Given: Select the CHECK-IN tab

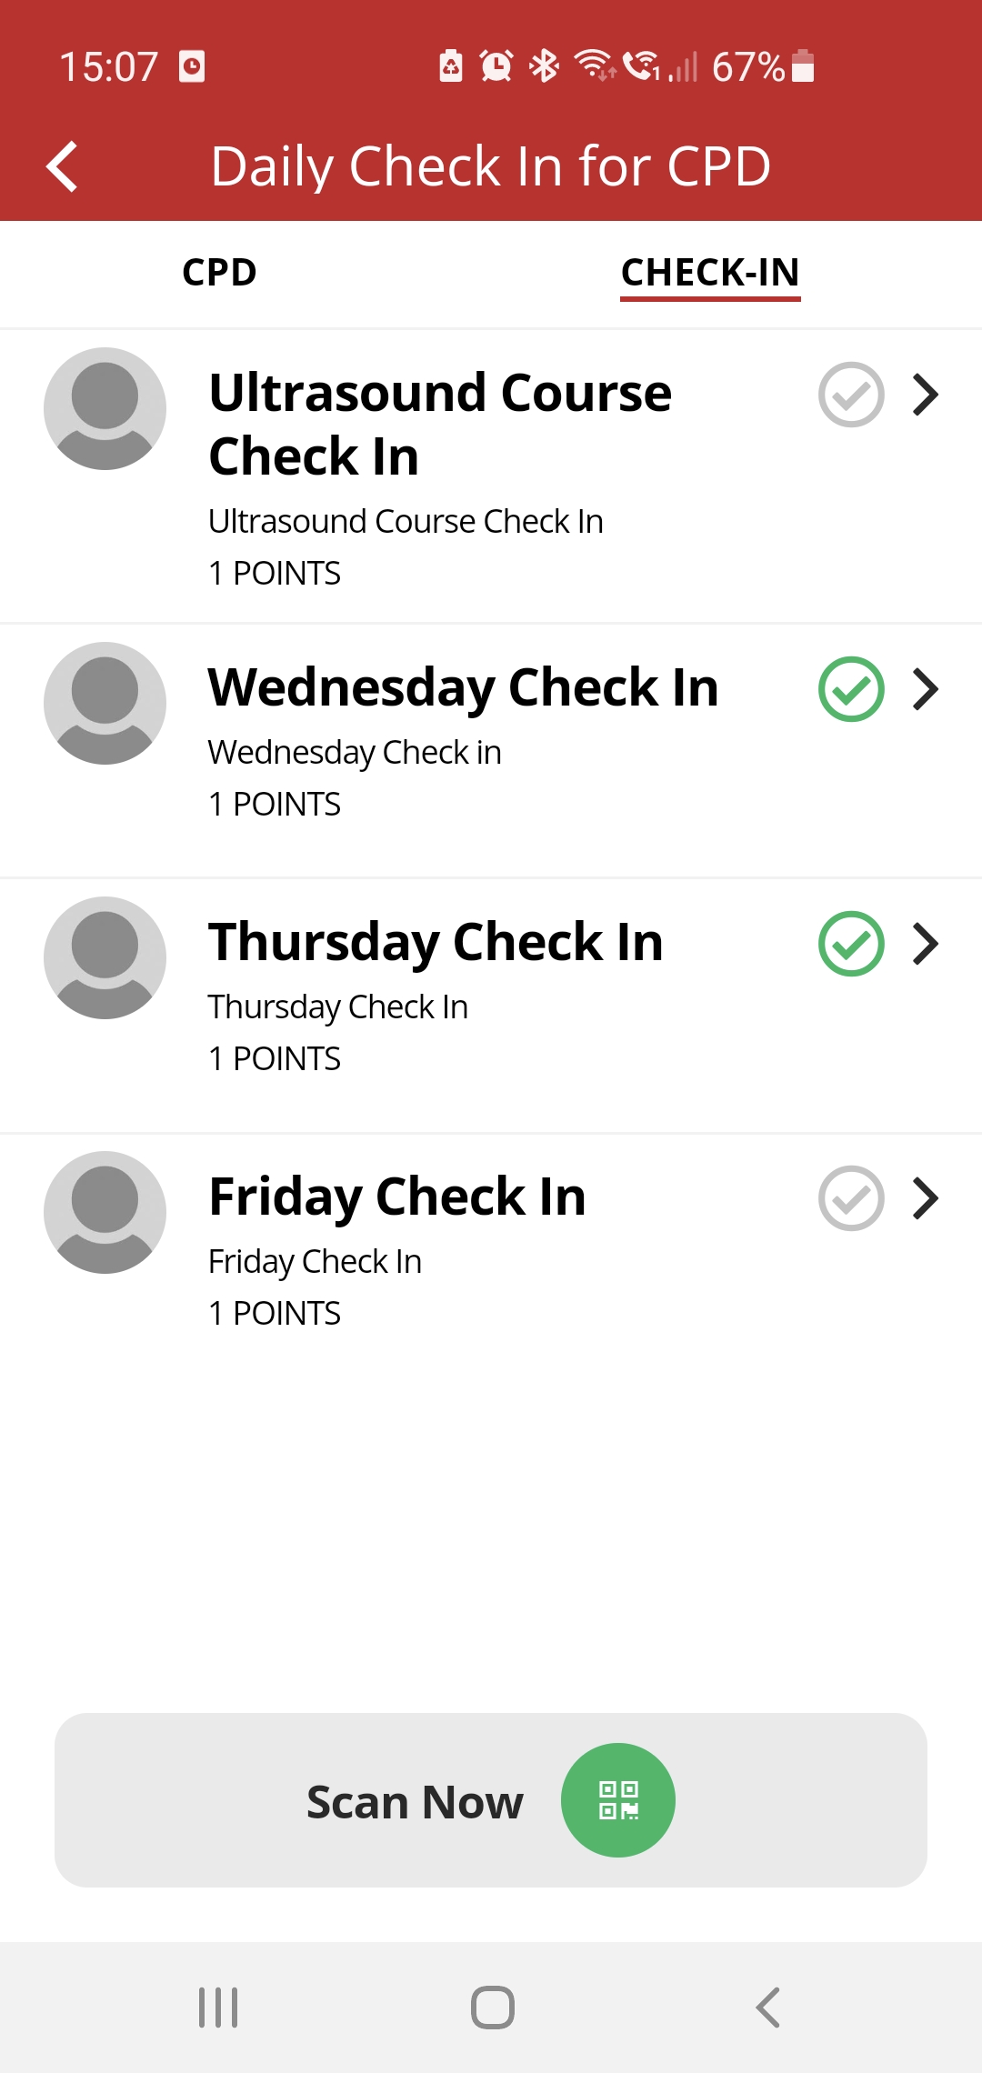Looking at the screenshot, I should point(709,273).
